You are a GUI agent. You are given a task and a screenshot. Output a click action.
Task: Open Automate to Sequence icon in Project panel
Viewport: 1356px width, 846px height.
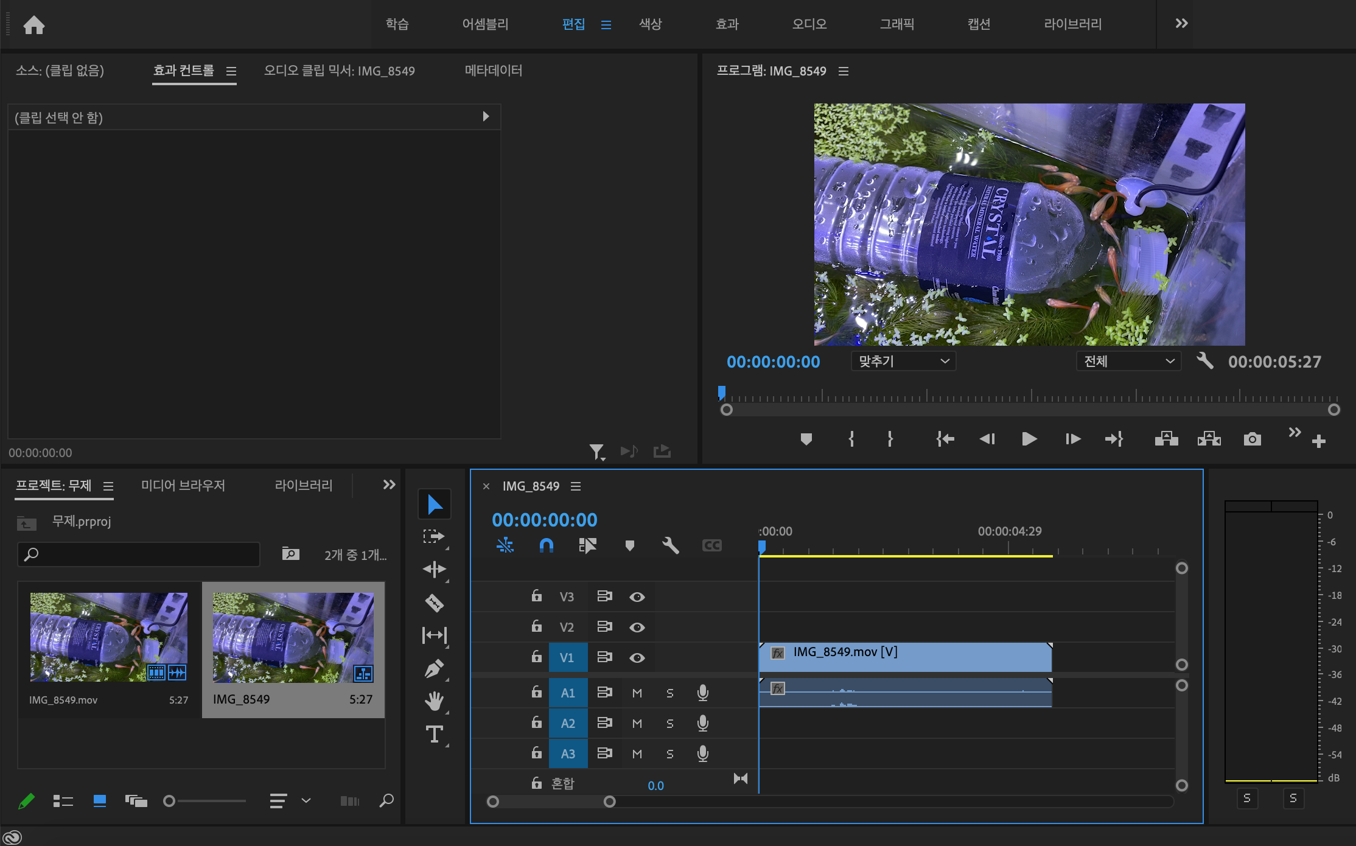(349, 801)
